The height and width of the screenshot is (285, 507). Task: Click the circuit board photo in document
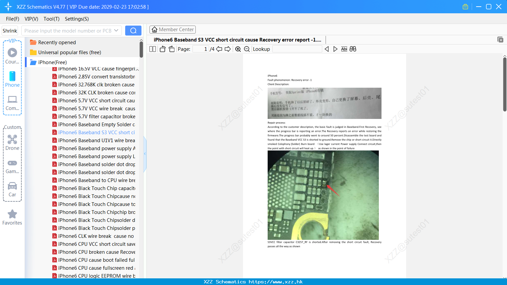coord(323,195)
